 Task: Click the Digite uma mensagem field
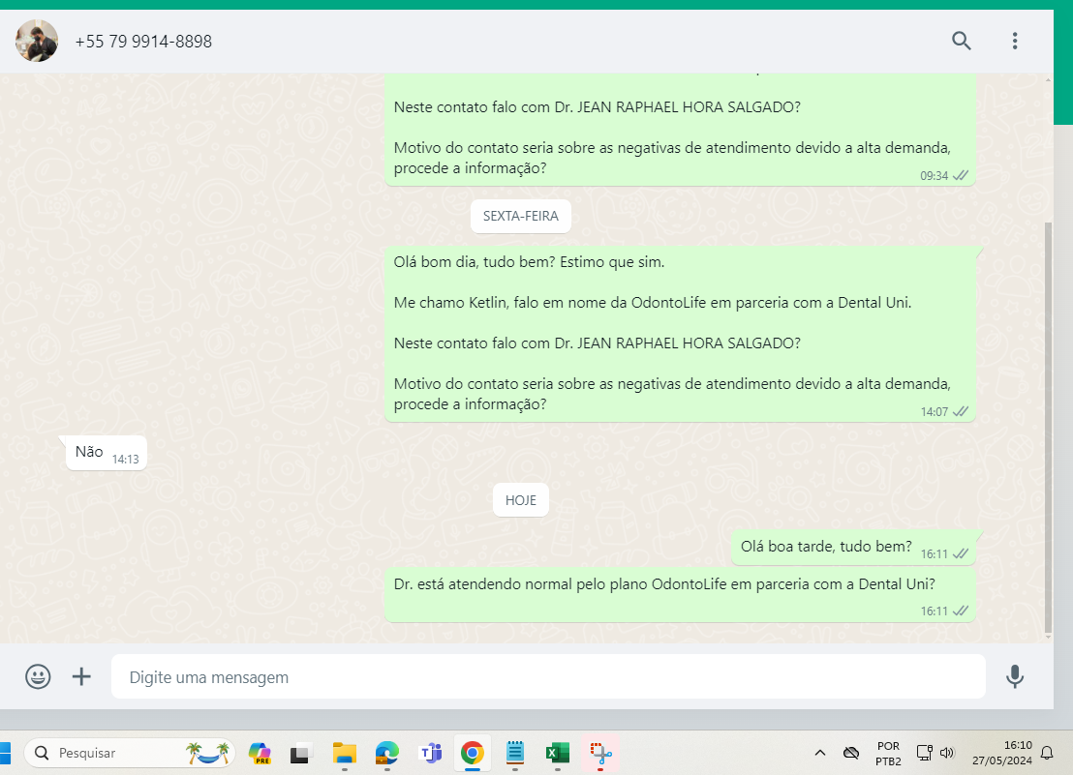click(x=548, y=676)
